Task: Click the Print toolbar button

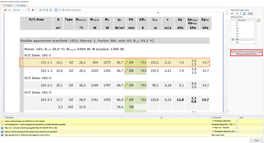Action: (x=7, y=10)
